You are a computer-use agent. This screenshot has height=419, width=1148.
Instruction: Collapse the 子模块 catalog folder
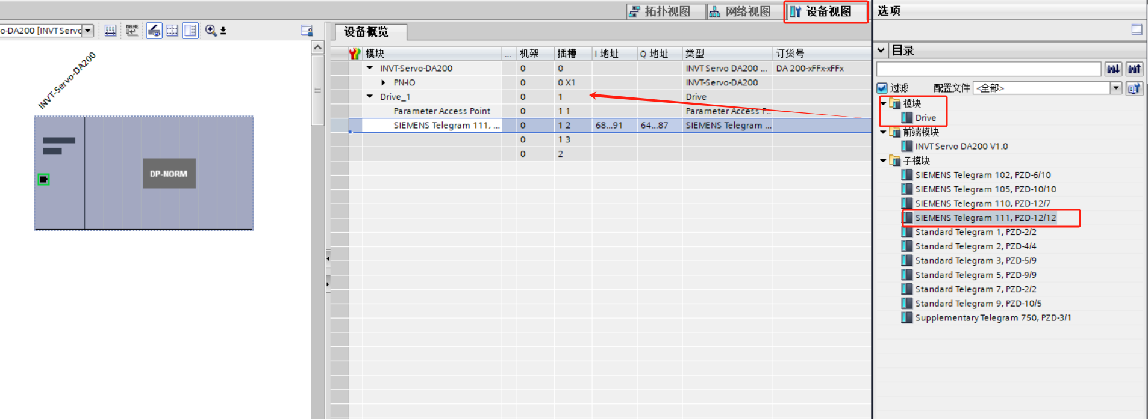point(884,161)
